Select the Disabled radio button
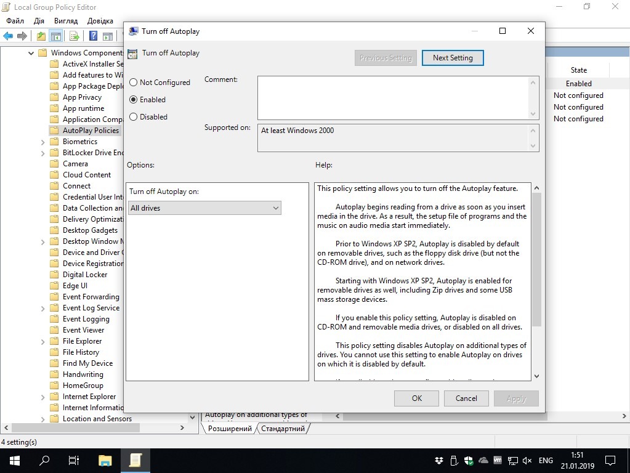 click(134, 117)
